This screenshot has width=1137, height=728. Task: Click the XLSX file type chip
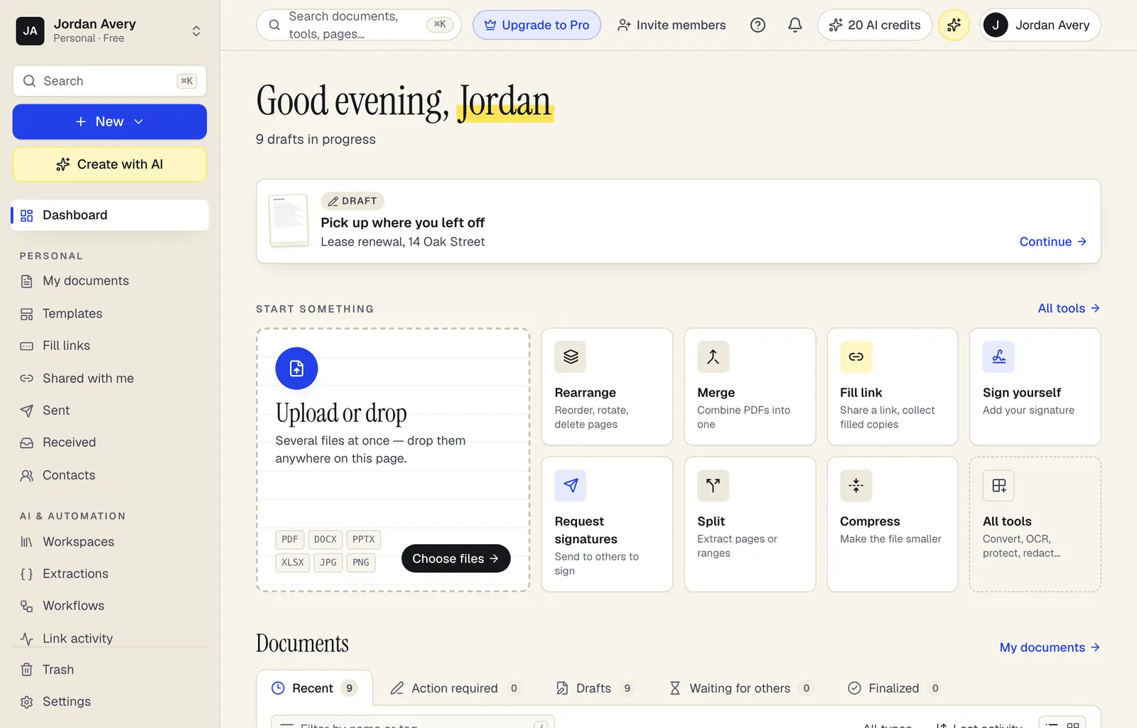tap(293, 563)
